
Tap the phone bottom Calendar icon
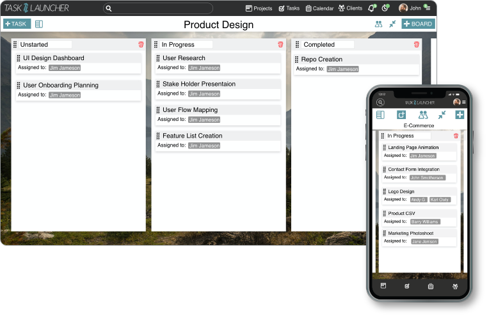click(x=431, y=286)
